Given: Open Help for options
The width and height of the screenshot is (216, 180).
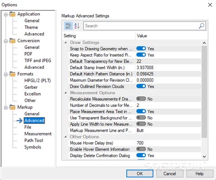Looking at the screenshot, I should 200,174.
